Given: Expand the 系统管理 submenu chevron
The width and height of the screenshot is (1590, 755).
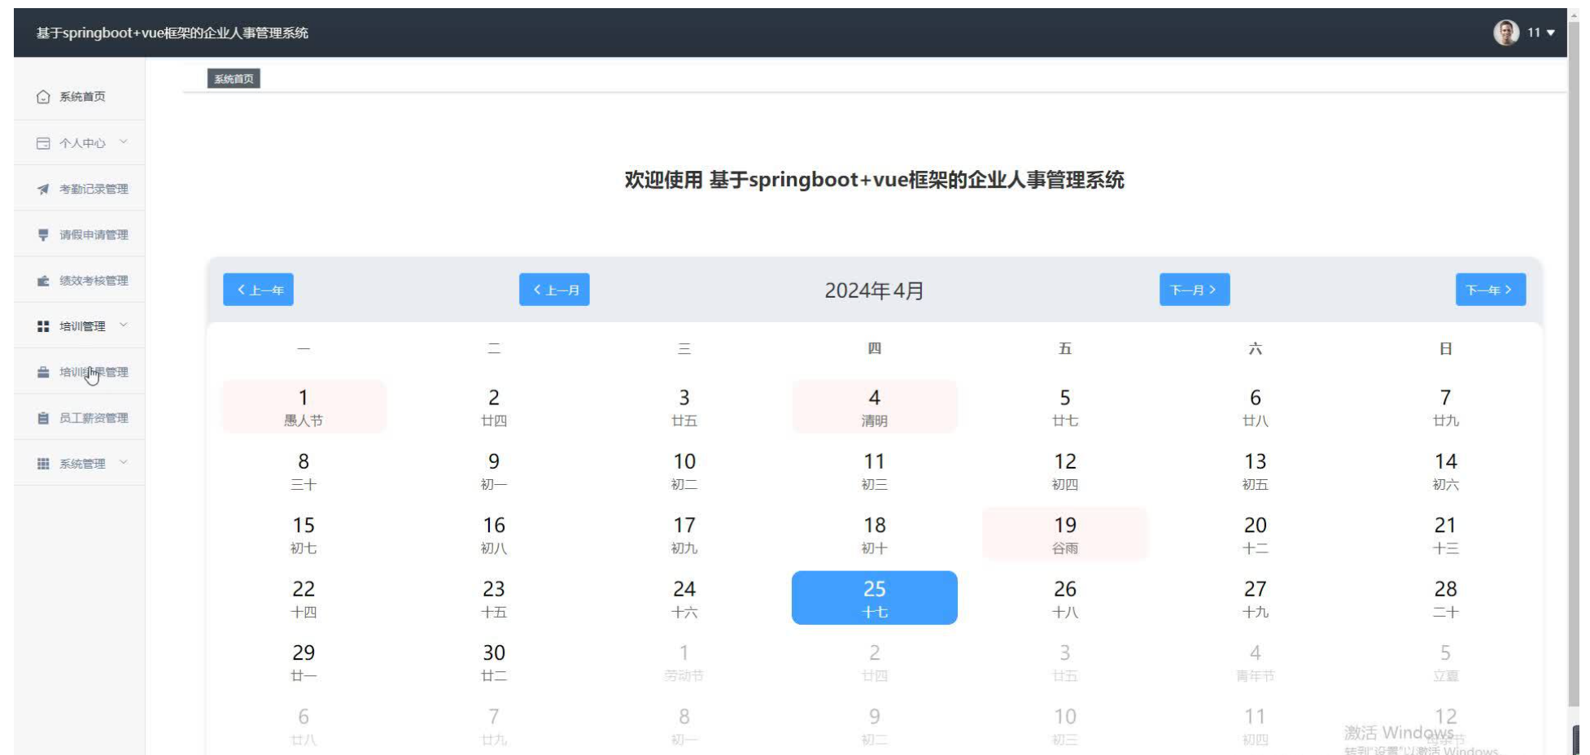Looking at the screenshot, I should point(124,463).
